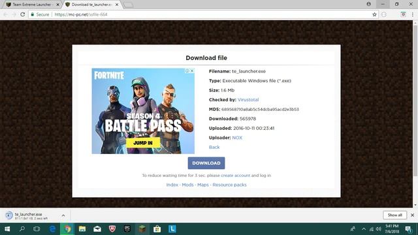The width and height of the screenshot is (418, 235).
Task: Go to Index page link
Action: (172, 185)
